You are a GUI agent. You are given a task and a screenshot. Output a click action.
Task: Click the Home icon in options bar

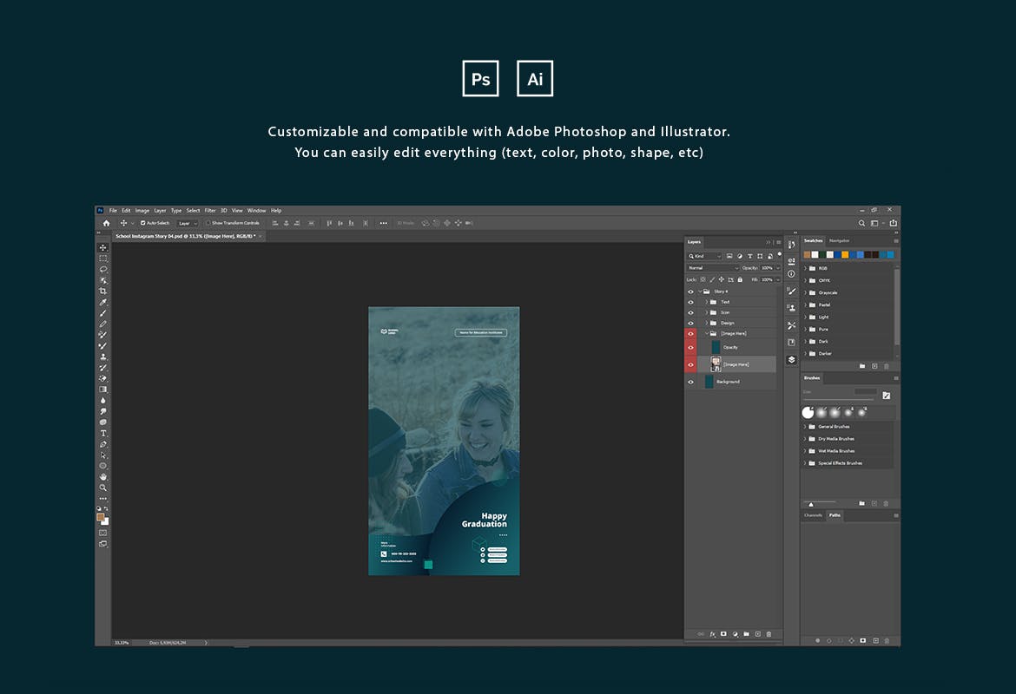coord(107,223)
